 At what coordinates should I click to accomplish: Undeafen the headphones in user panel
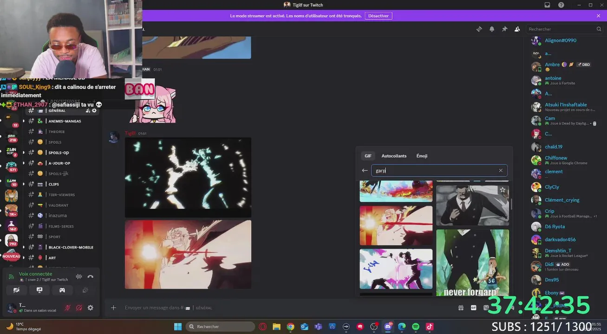[x=79, y=308]
